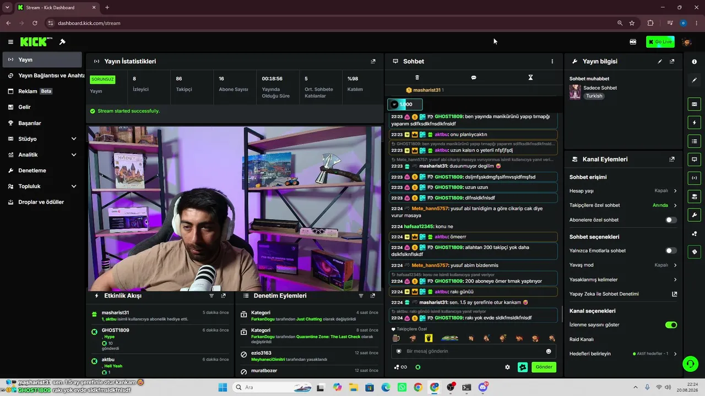Viewport: 705px width, 396px height.
Task: Click the info icon in right rail
Action: click(694, 62)
